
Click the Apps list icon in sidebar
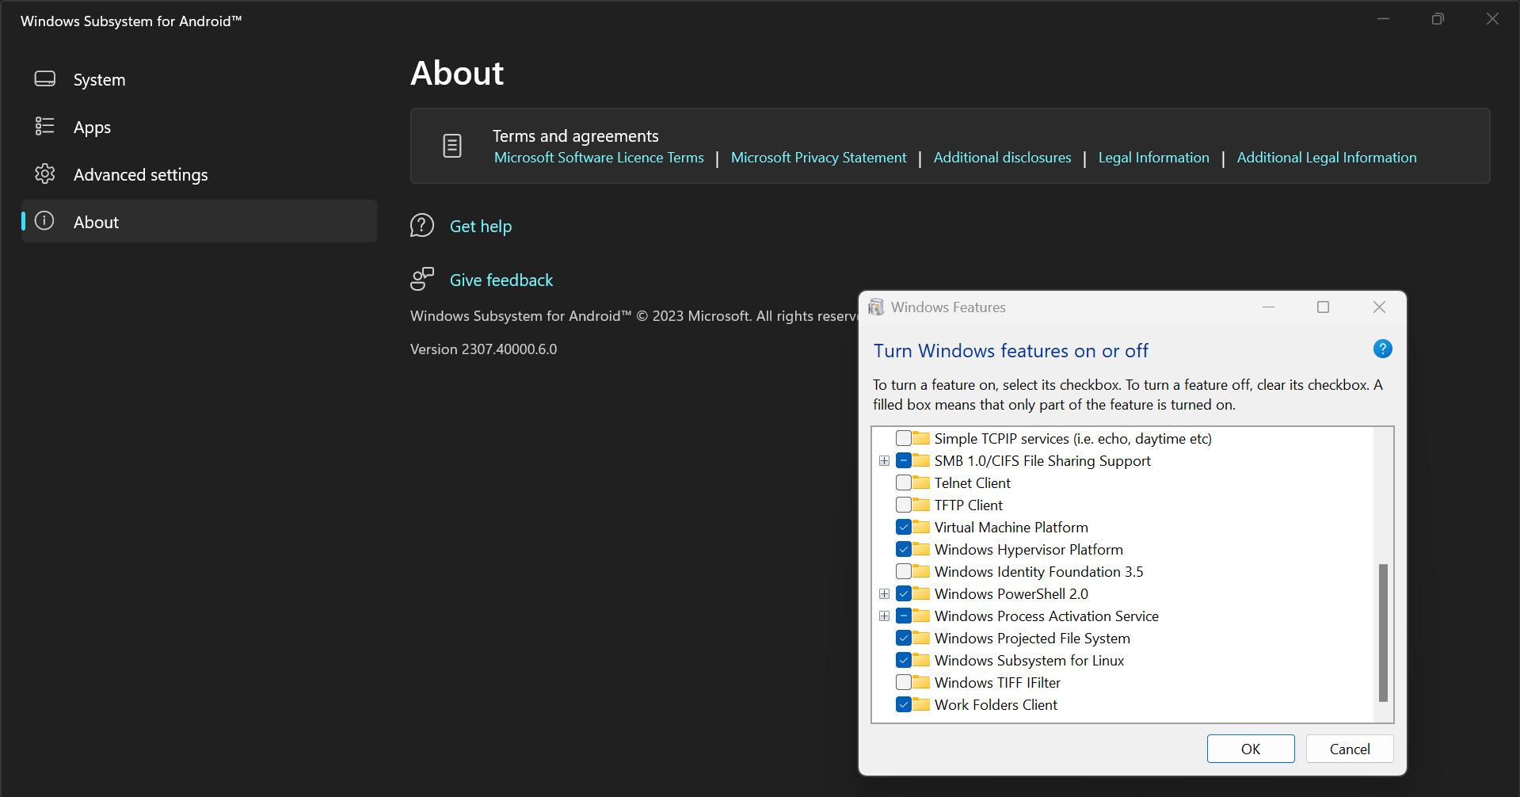point(45,127)
